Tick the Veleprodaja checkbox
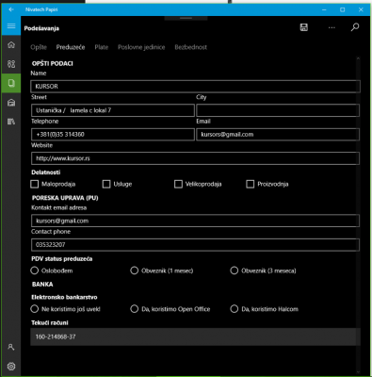 pyautogui.click(x=178, y=184)
